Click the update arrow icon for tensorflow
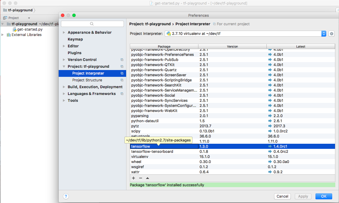 coord(270,146)
